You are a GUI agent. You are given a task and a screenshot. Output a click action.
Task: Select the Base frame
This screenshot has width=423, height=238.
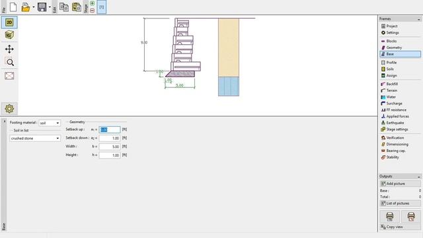(400, 54)
